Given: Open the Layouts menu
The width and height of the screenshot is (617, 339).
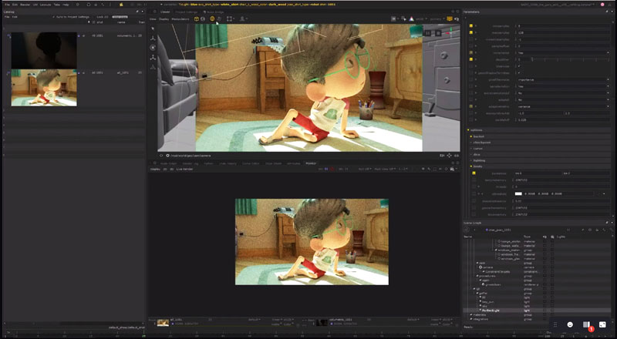Looking at the screenshot, I should [x=46, y=5].
